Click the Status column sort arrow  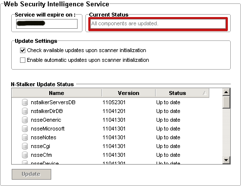tap(204, 93)
